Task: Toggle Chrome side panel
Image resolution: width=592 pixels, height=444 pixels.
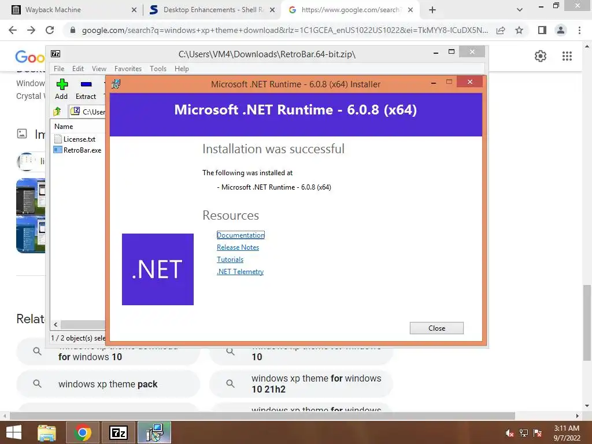Action: point(542,30)
